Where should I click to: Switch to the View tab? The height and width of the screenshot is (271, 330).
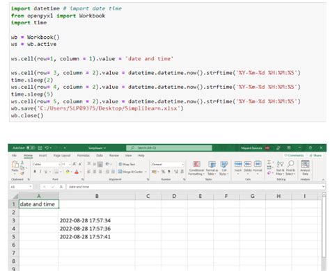(x=128, y=156)
